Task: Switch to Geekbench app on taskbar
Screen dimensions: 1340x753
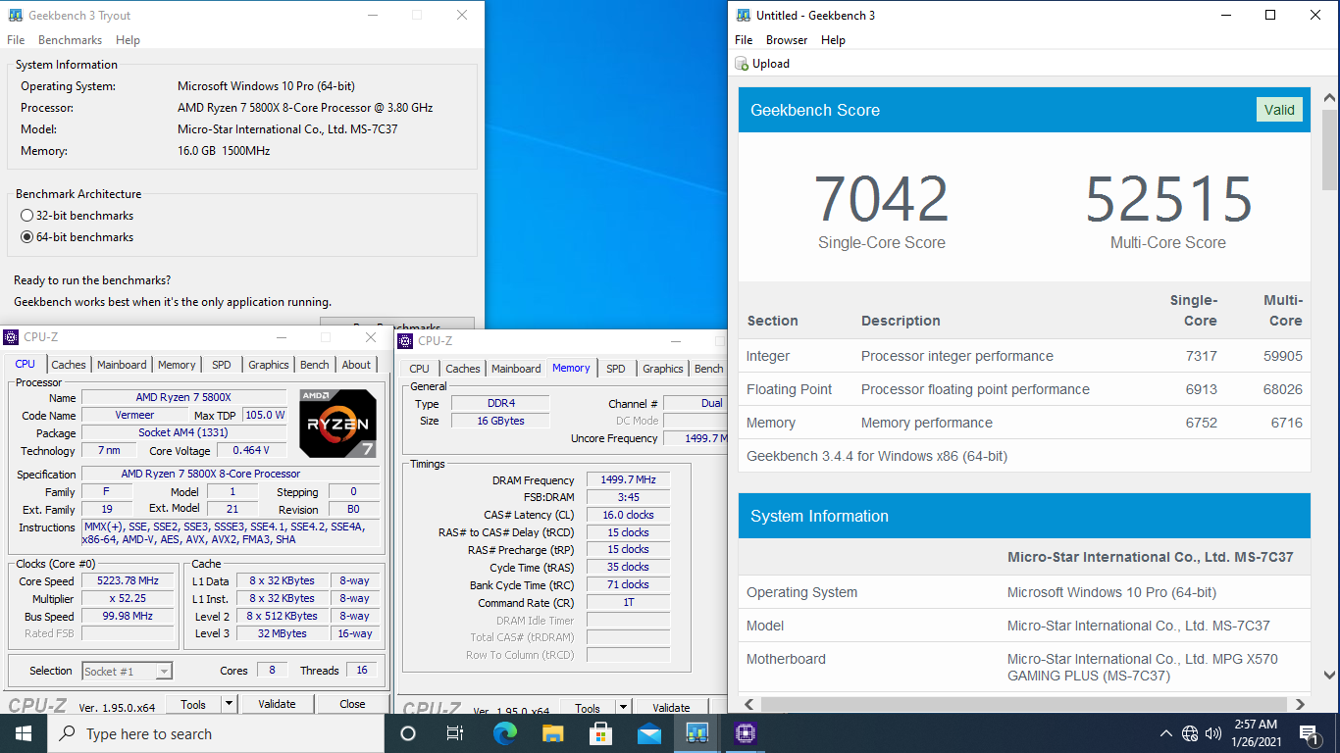Action: pos(697,733)
